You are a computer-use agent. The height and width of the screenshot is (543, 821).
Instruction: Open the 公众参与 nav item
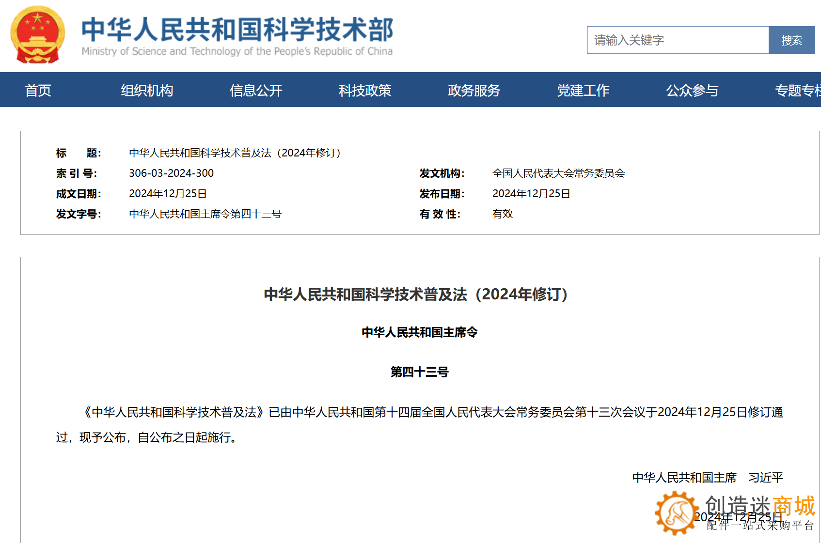pos(692,90)
